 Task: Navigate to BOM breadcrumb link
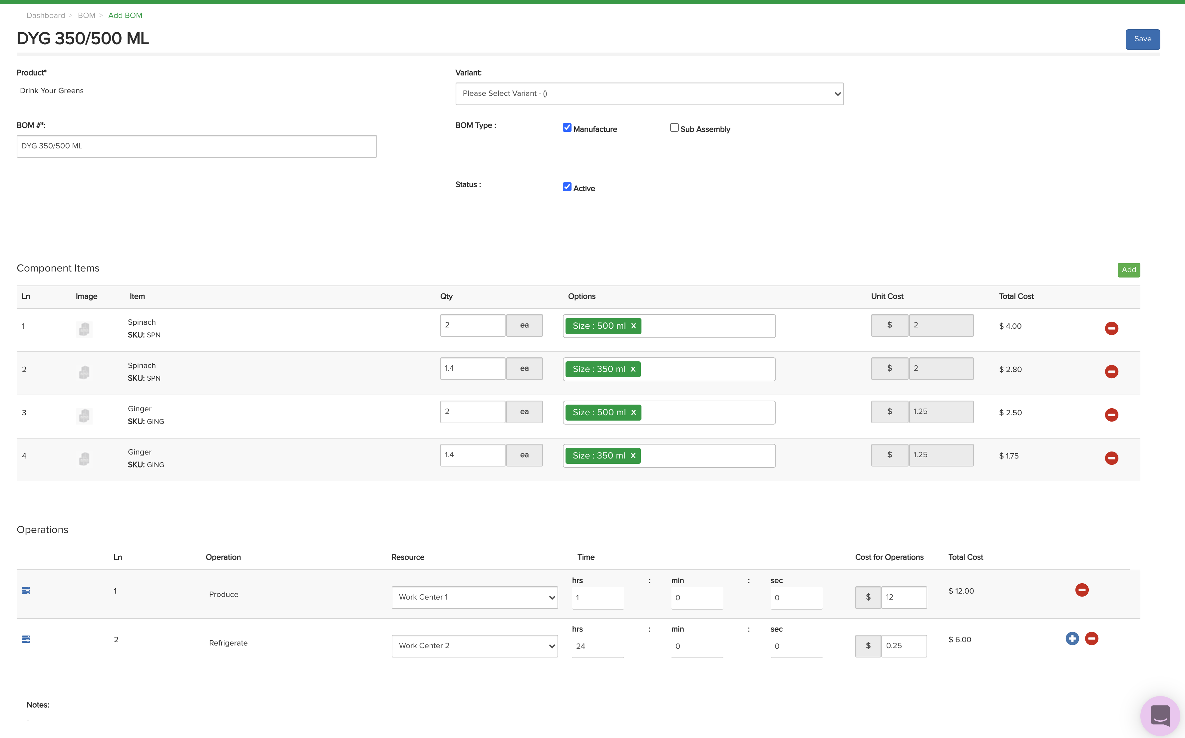pyautogui.click(x=87, y=16)
